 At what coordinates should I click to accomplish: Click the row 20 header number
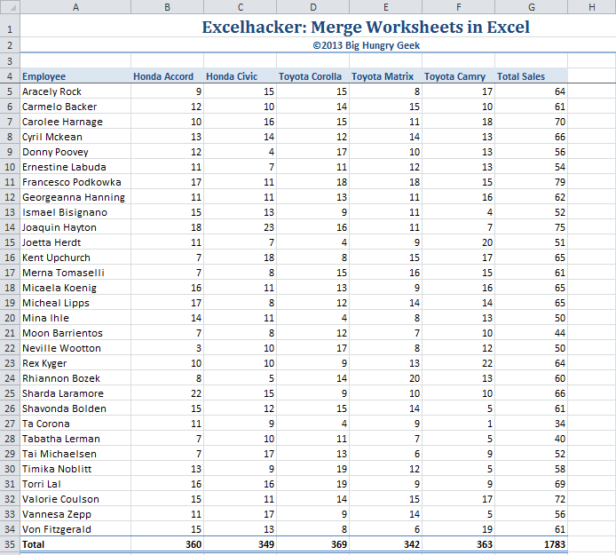click(x=9, y=318)
